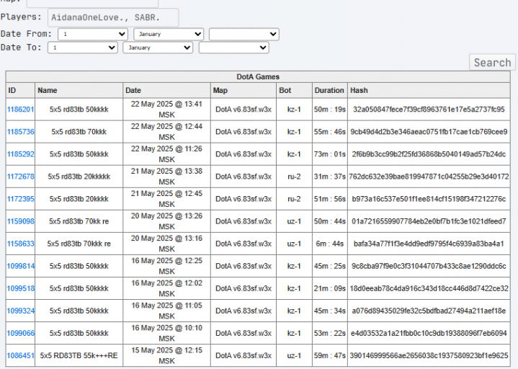518x369 pixels.
Task: Open the Date To month dropdown
Action: pyautogui.click(x=158, y=48)
